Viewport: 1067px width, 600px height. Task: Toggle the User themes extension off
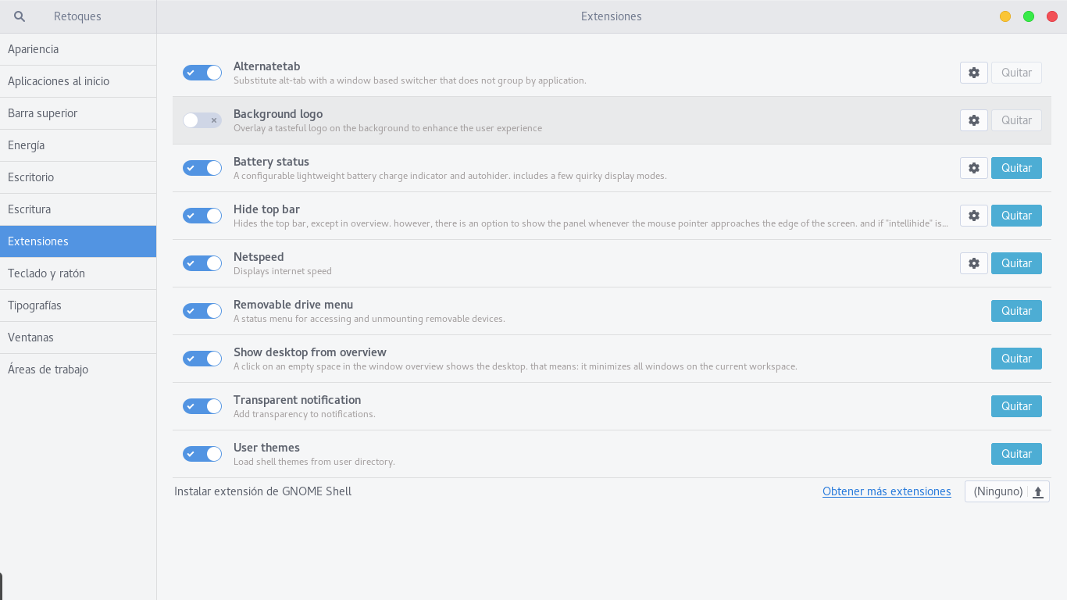(x=202, y=454)
